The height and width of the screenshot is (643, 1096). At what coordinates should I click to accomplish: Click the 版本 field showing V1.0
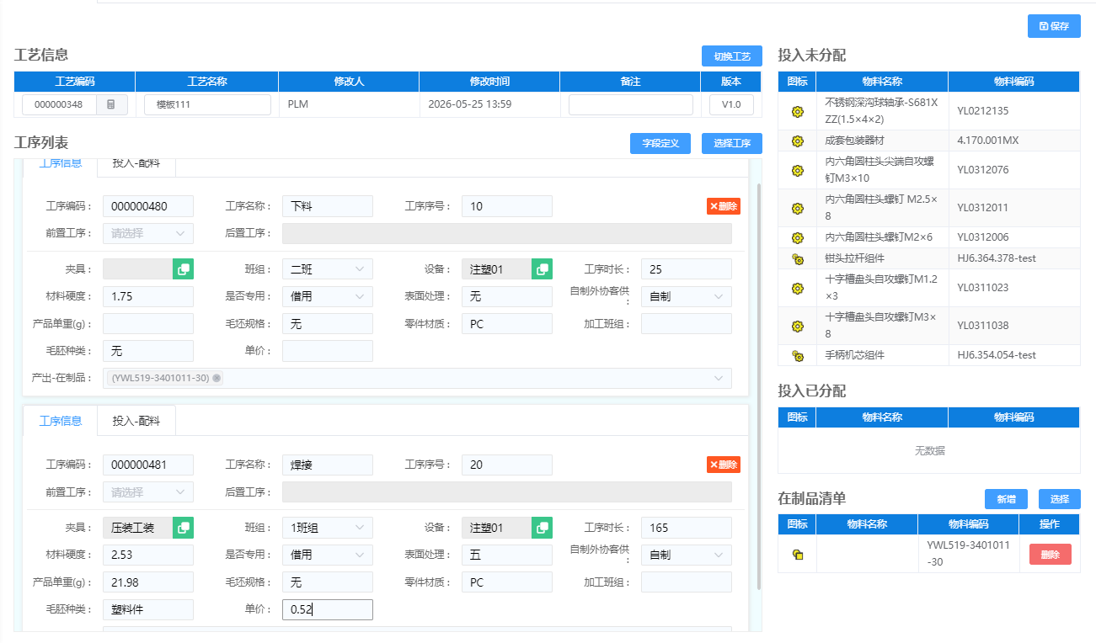(732, 104)
